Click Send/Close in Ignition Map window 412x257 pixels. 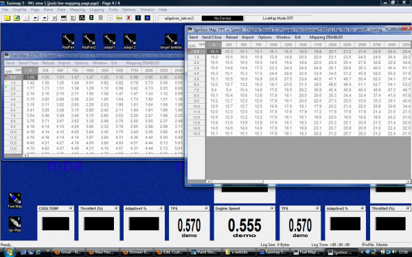coord(211,37)
